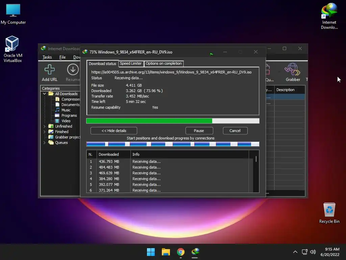Expand the Finished tree node
Screen dimensions: 346x260
(44, 132)
